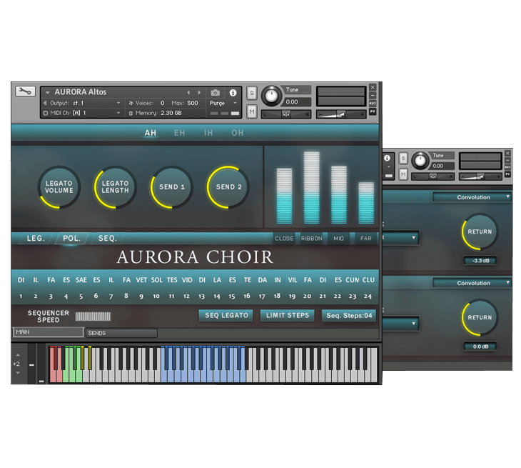Select the EH vowel tab
This screenshot has width=521, height=468.
(x=179, y=133)
